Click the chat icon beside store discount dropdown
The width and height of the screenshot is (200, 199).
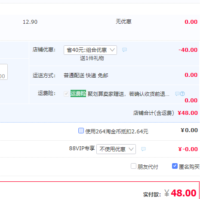coord(124,50)
